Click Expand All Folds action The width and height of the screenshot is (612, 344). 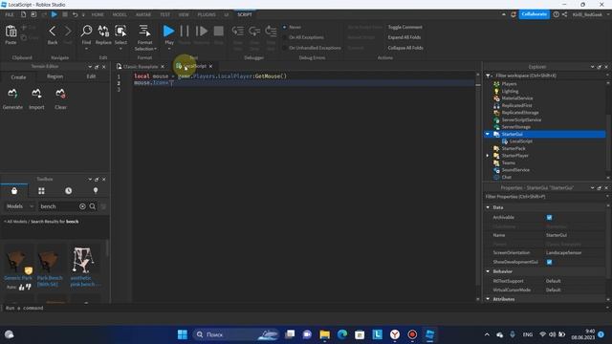click(x=404, y=37)
